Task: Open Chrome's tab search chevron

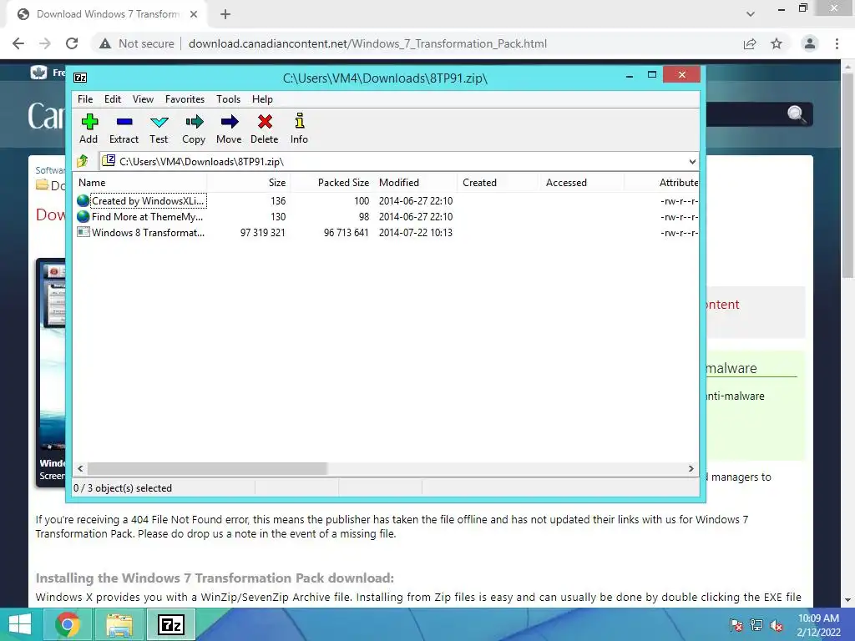Action: pyautogui.click(x=751, y=14)
